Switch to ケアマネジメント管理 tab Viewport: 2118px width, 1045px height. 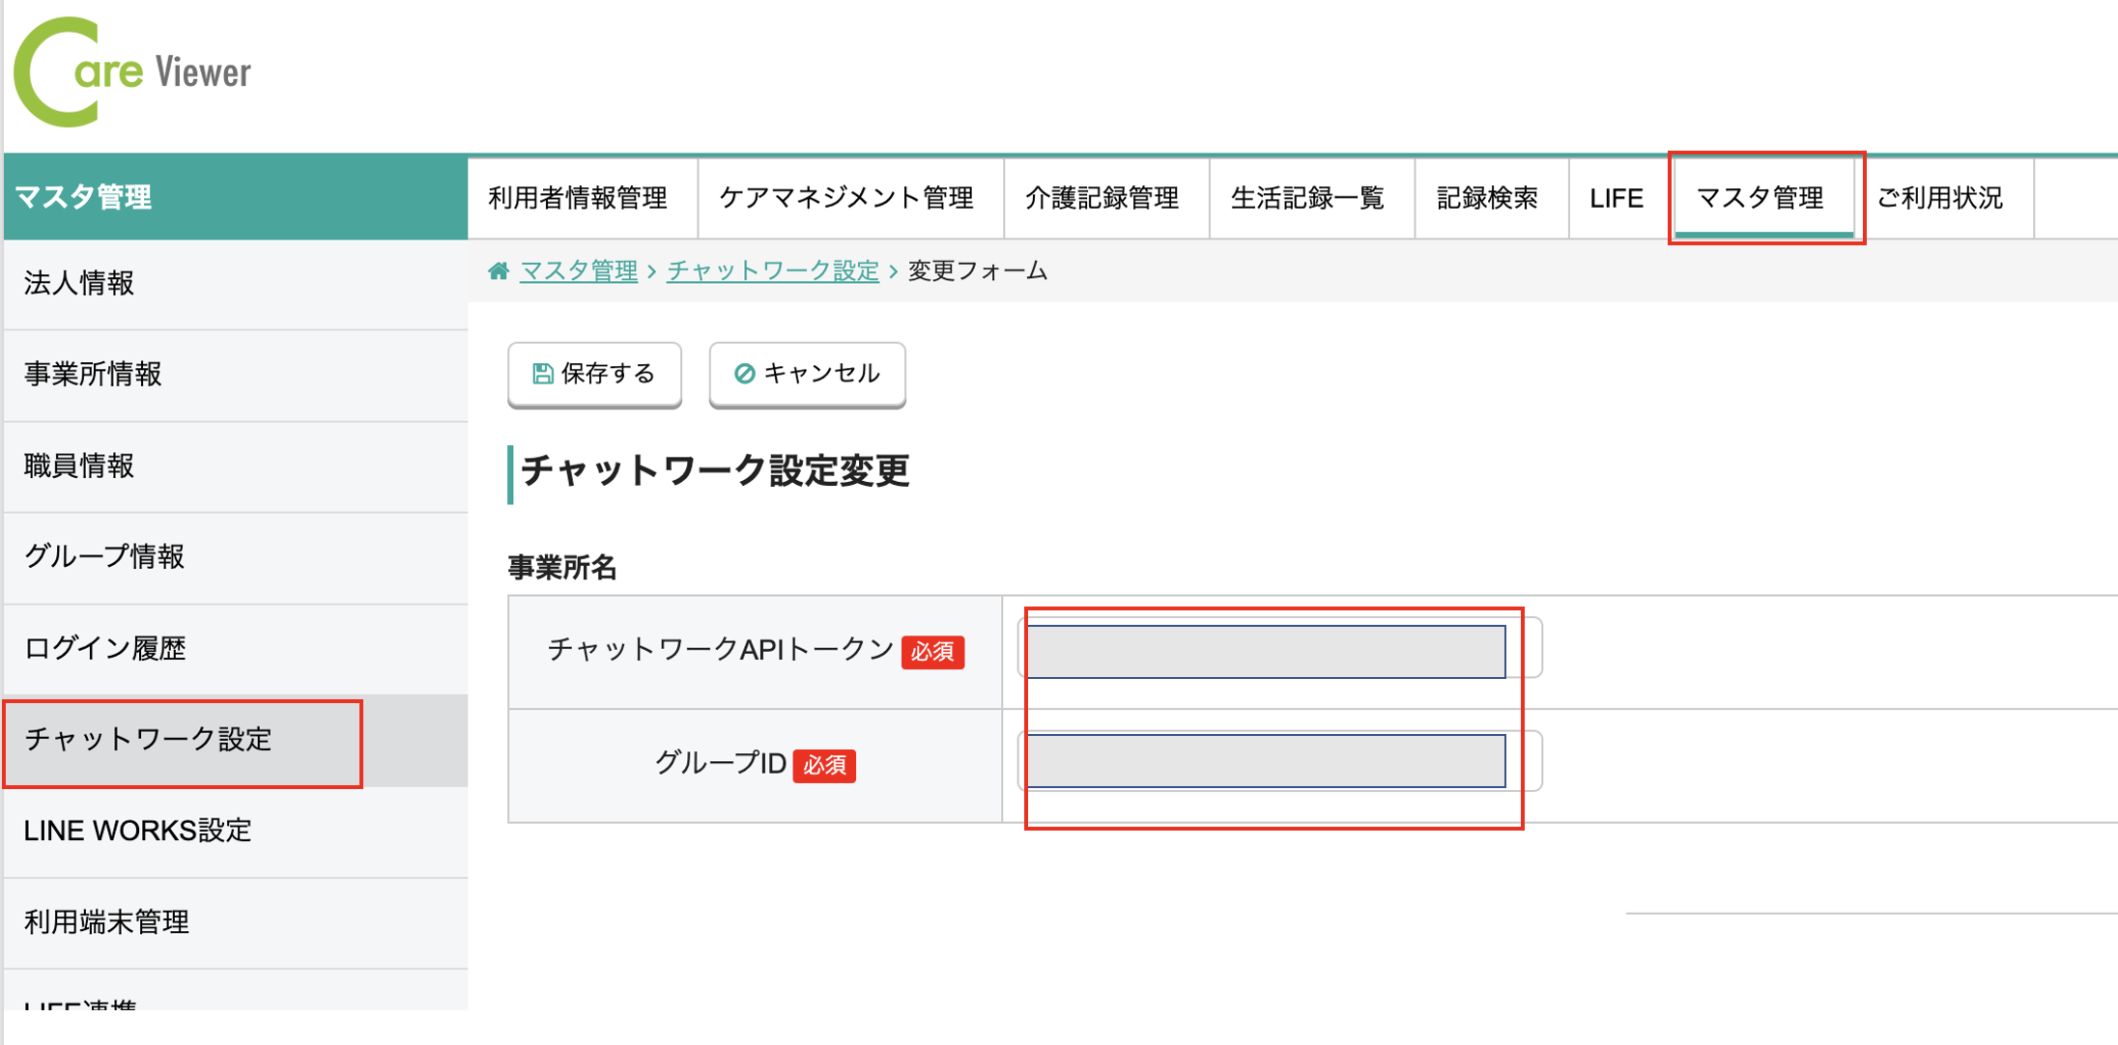(x=846, y=198)
